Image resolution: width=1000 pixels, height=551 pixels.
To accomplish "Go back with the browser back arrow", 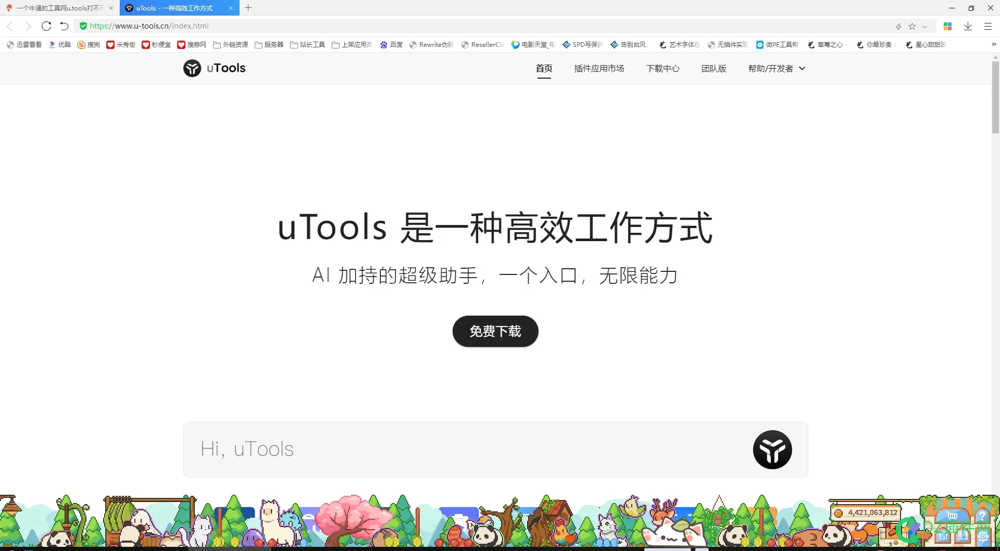I will coord(9,26).
